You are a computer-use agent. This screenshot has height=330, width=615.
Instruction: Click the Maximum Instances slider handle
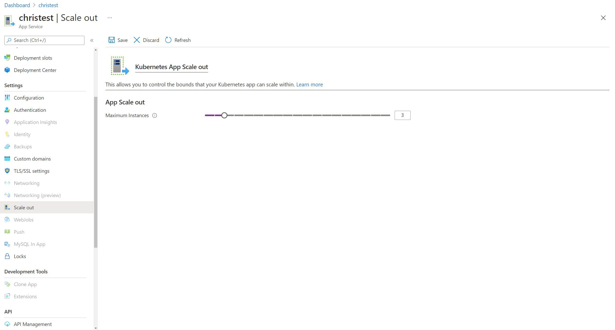point(224,115)
